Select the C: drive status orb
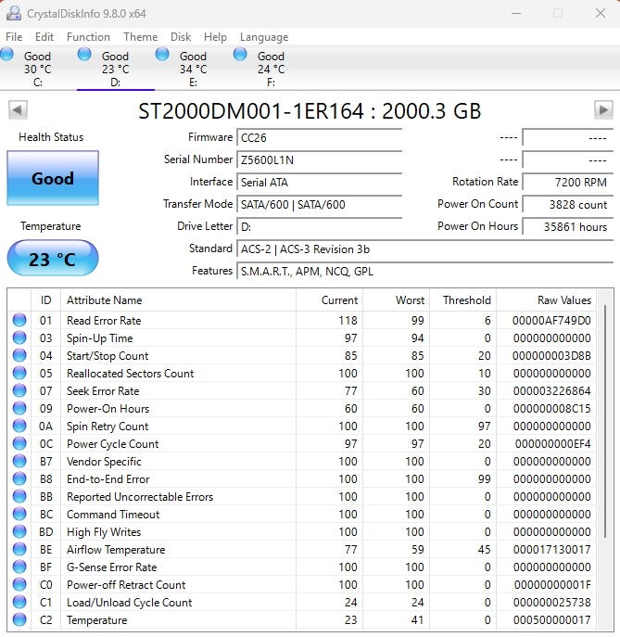 click(x=6, y=54)
